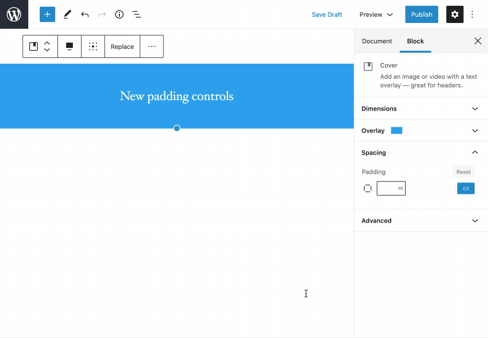Change the PX padding unit
Screen dimensions: 488x338
[401, 189]
